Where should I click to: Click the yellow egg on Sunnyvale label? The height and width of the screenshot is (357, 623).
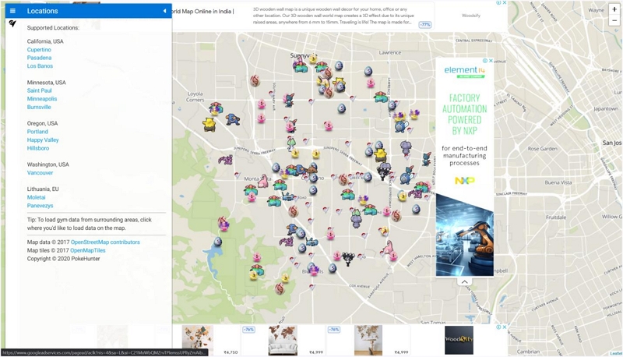tap(313, 59)
